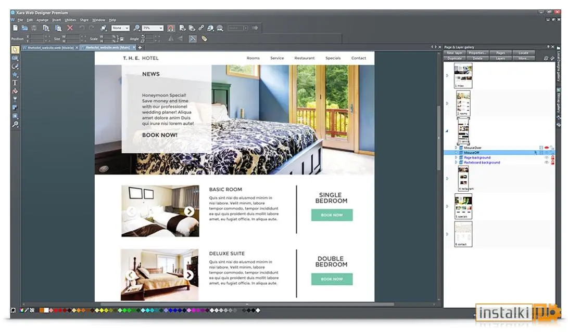568x332 pixels.
Task: Close the thehotel_website.web [Main] tab
Action: pos(134,47)
